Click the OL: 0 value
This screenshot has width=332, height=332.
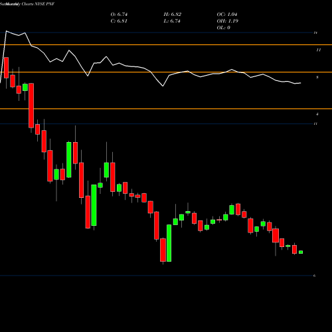[223, 28]
